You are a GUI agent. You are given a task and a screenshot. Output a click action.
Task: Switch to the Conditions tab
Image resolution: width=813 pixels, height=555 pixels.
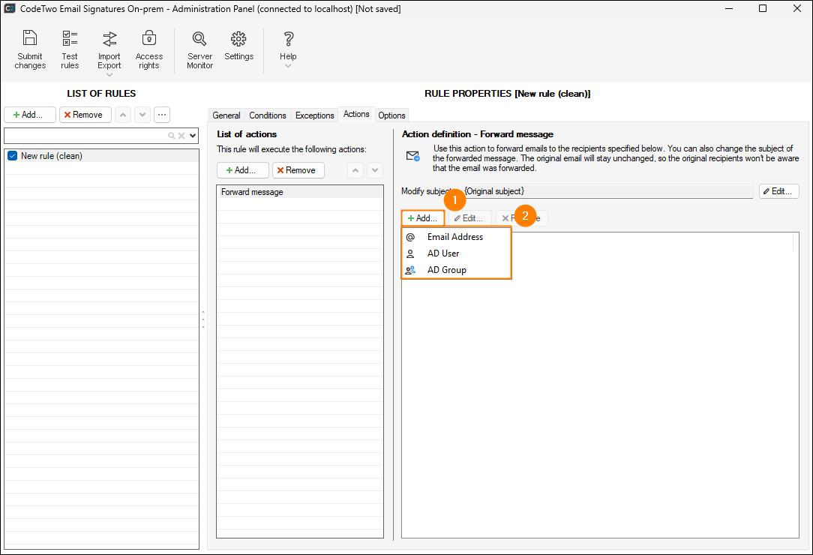[268, 115]
